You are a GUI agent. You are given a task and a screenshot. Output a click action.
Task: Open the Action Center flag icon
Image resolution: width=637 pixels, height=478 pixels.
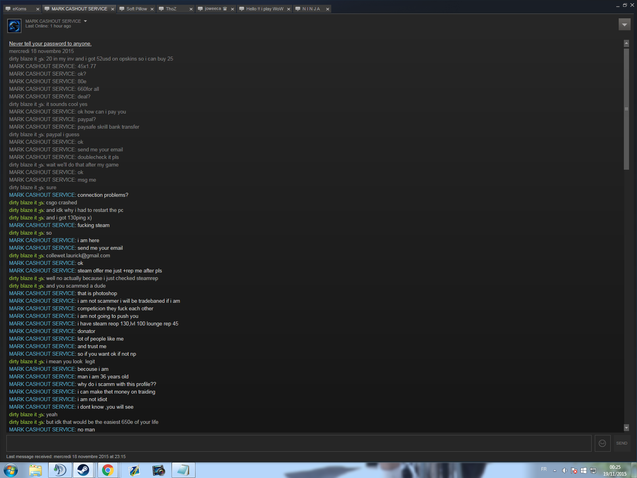tap(574, 470)
